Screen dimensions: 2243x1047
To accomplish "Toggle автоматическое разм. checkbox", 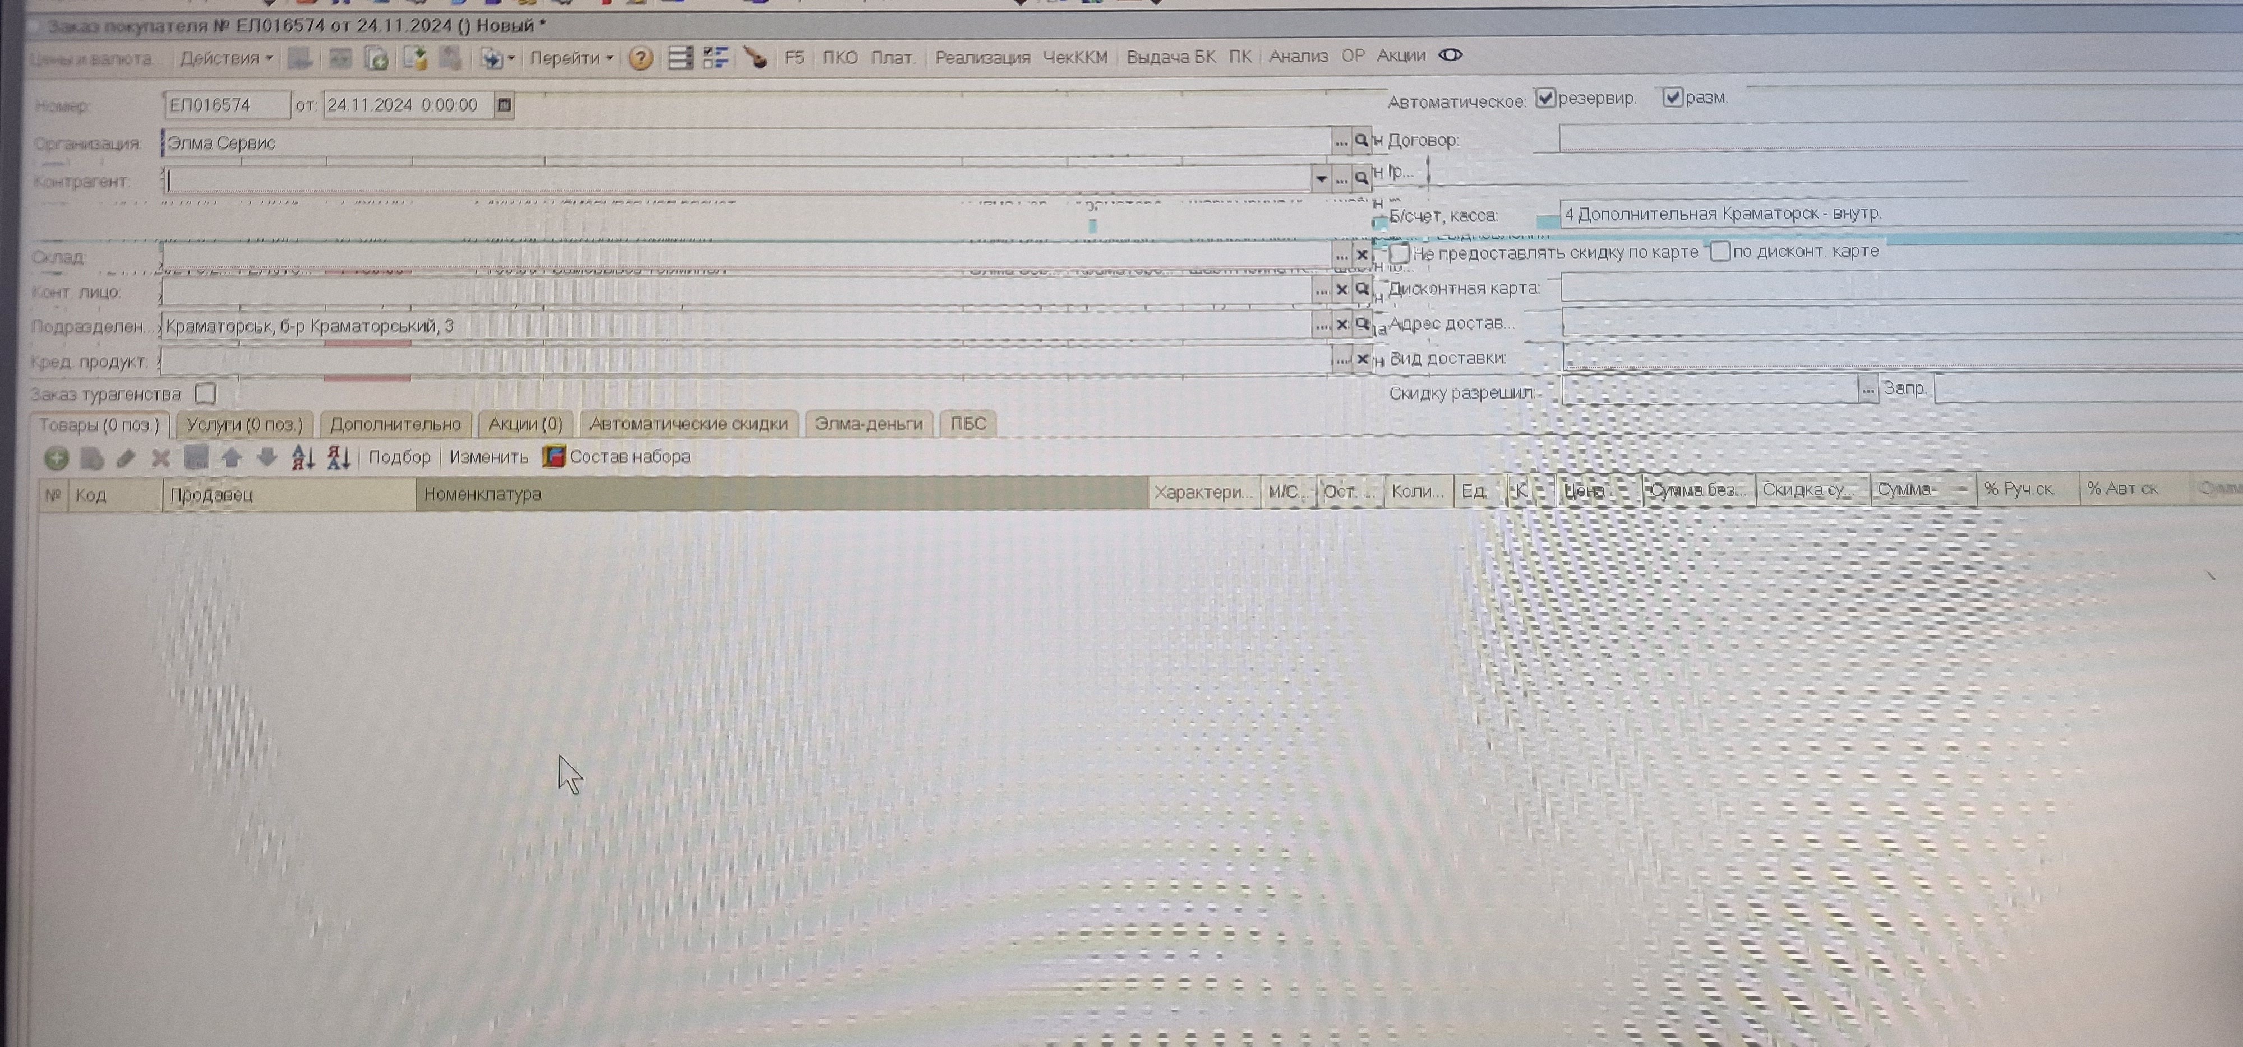I will tap(1673, 98).
